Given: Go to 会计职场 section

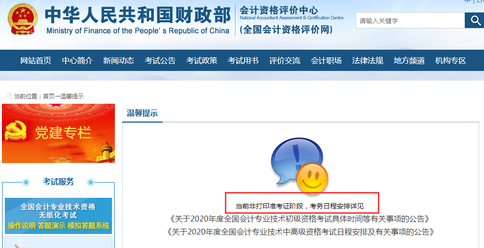Looking at the screenshot, I should pyautogui.click(x=326, y=61).
